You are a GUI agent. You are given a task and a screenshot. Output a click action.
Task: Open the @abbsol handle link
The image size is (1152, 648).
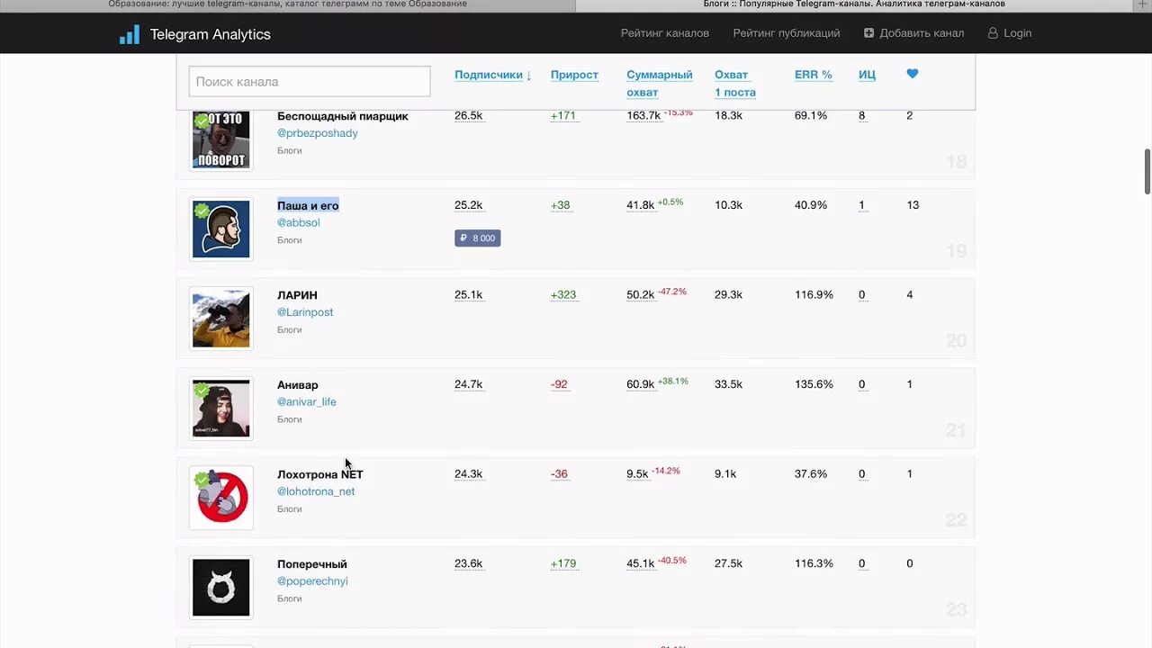(x=299, y=222)
